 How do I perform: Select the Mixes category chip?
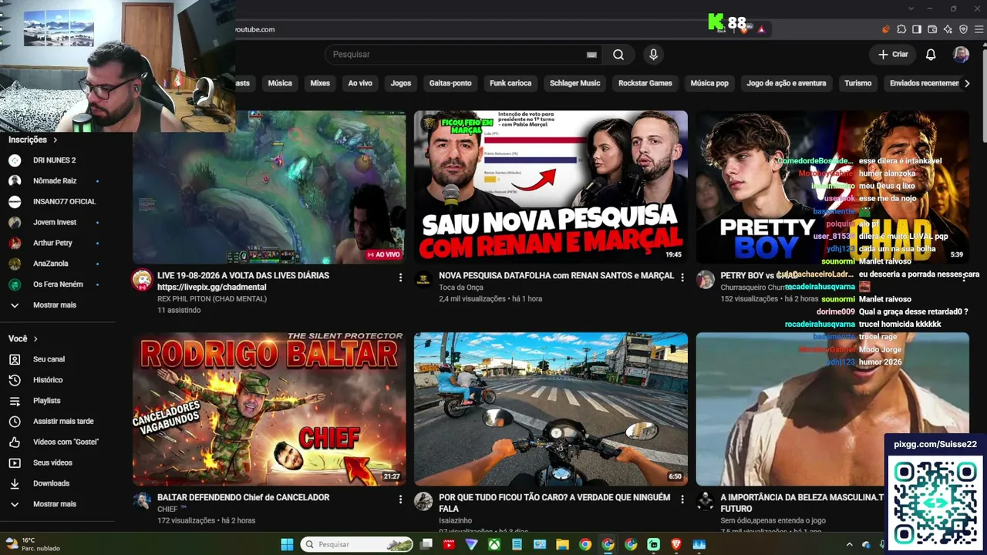click(x=320, y=83)
